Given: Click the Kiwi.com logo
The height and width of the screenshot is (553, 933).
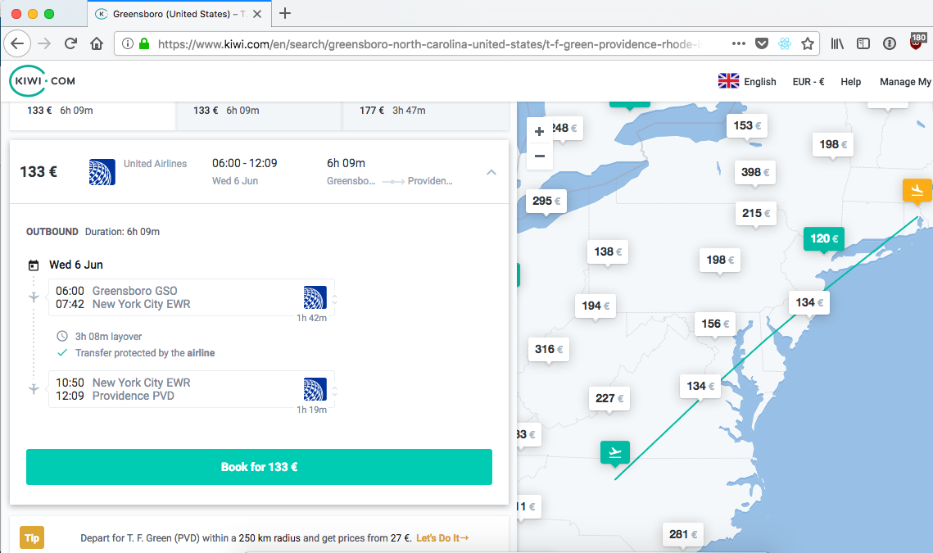Looking at the screenshot, I should (43, 81).
